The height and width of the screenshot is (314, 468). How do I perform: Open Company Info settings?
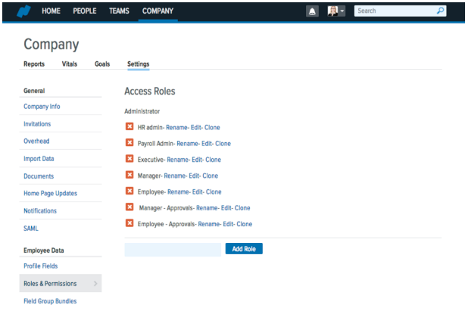click(42, 107)
